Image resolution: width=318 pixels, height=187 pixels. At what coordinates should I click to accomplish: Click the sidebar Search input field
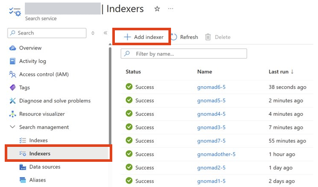click(x=47, y=33)
